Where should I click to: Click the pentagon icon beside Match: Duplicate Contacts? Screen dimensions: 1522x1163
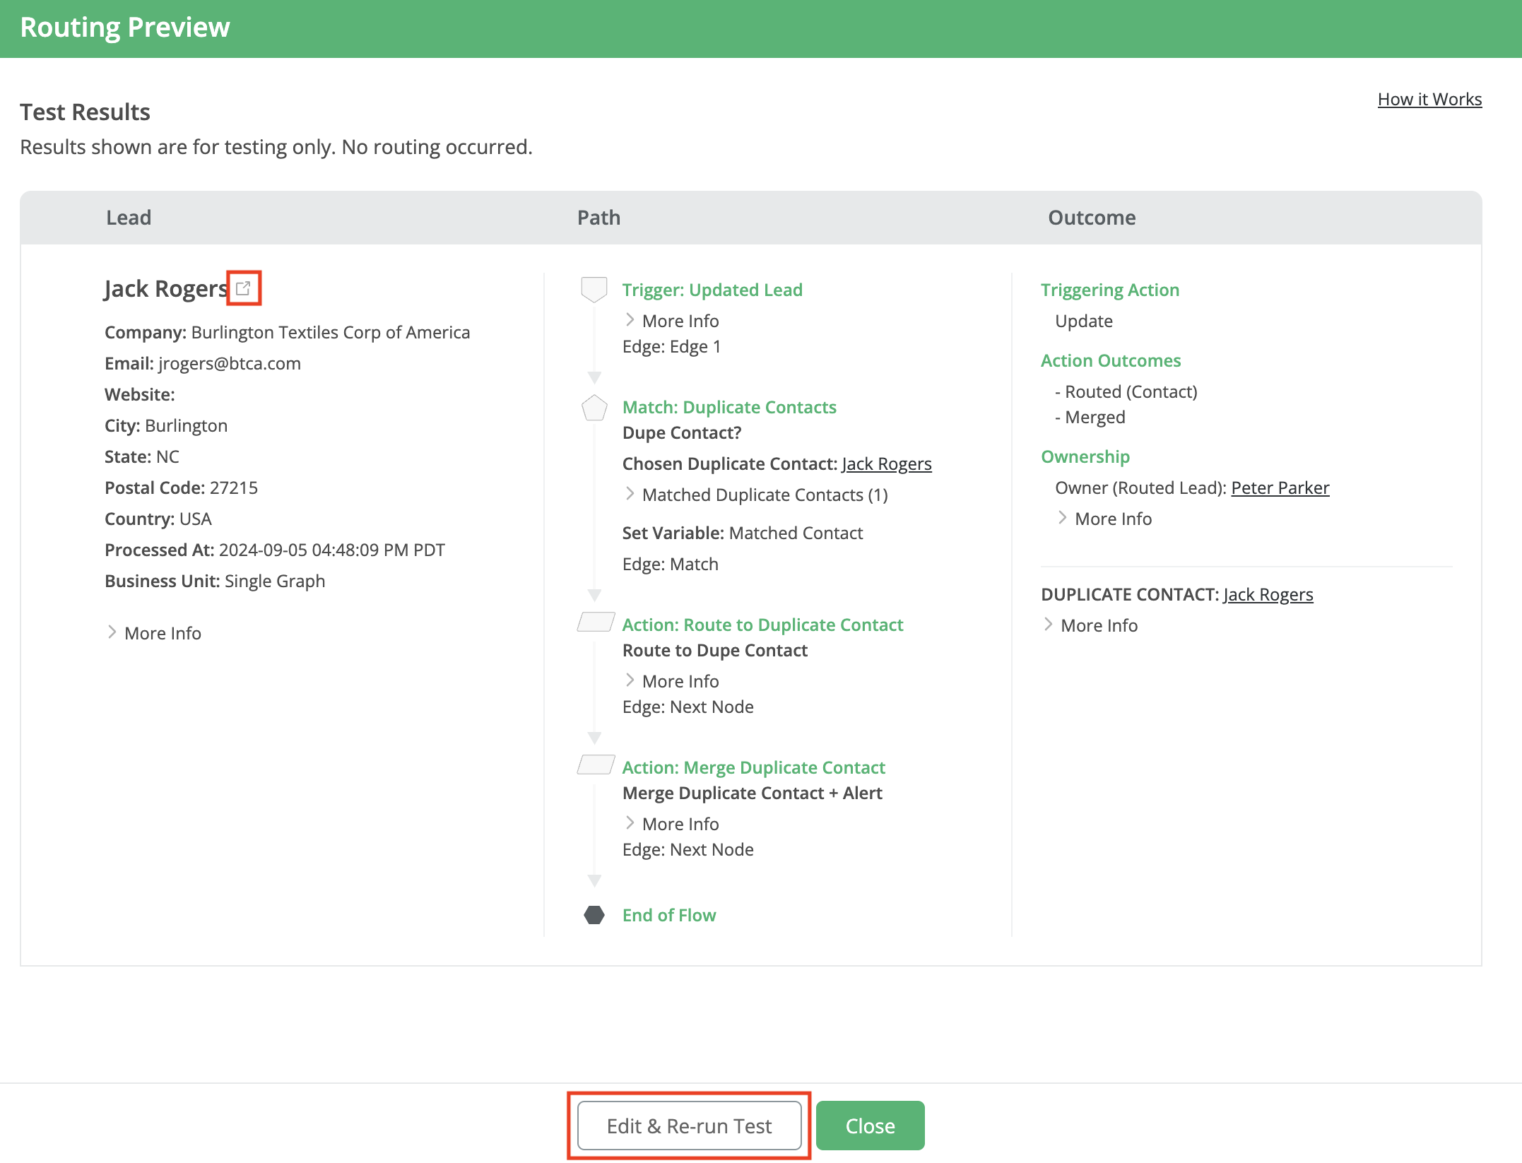click(x=594, y=408)
